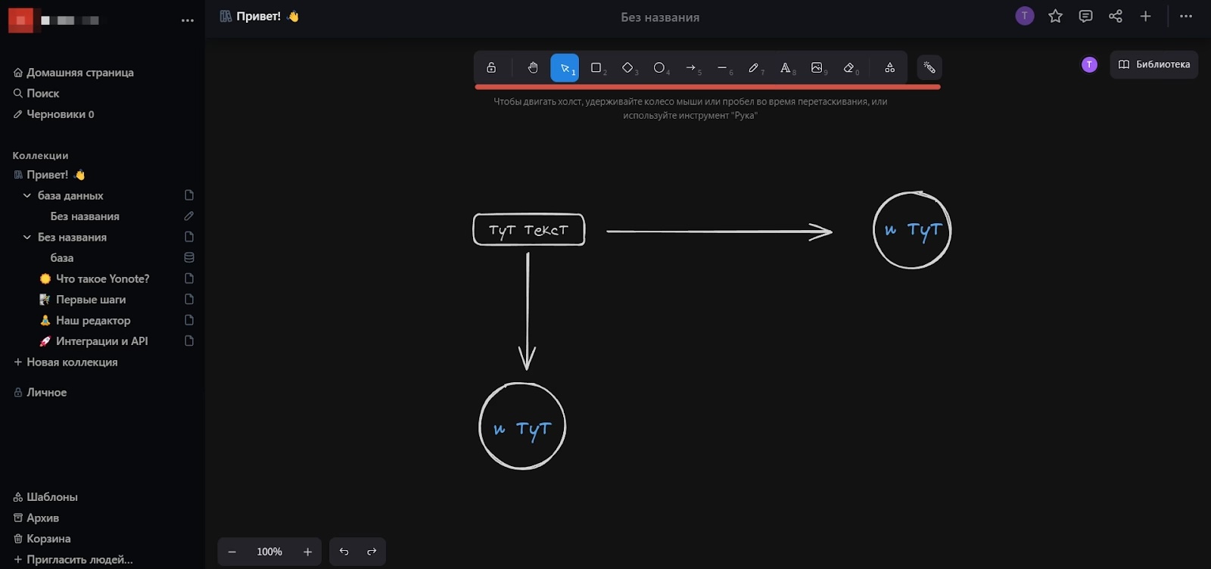Select the Eraser tool
This screenshot has width=1211, height=569.
(849, 68)
